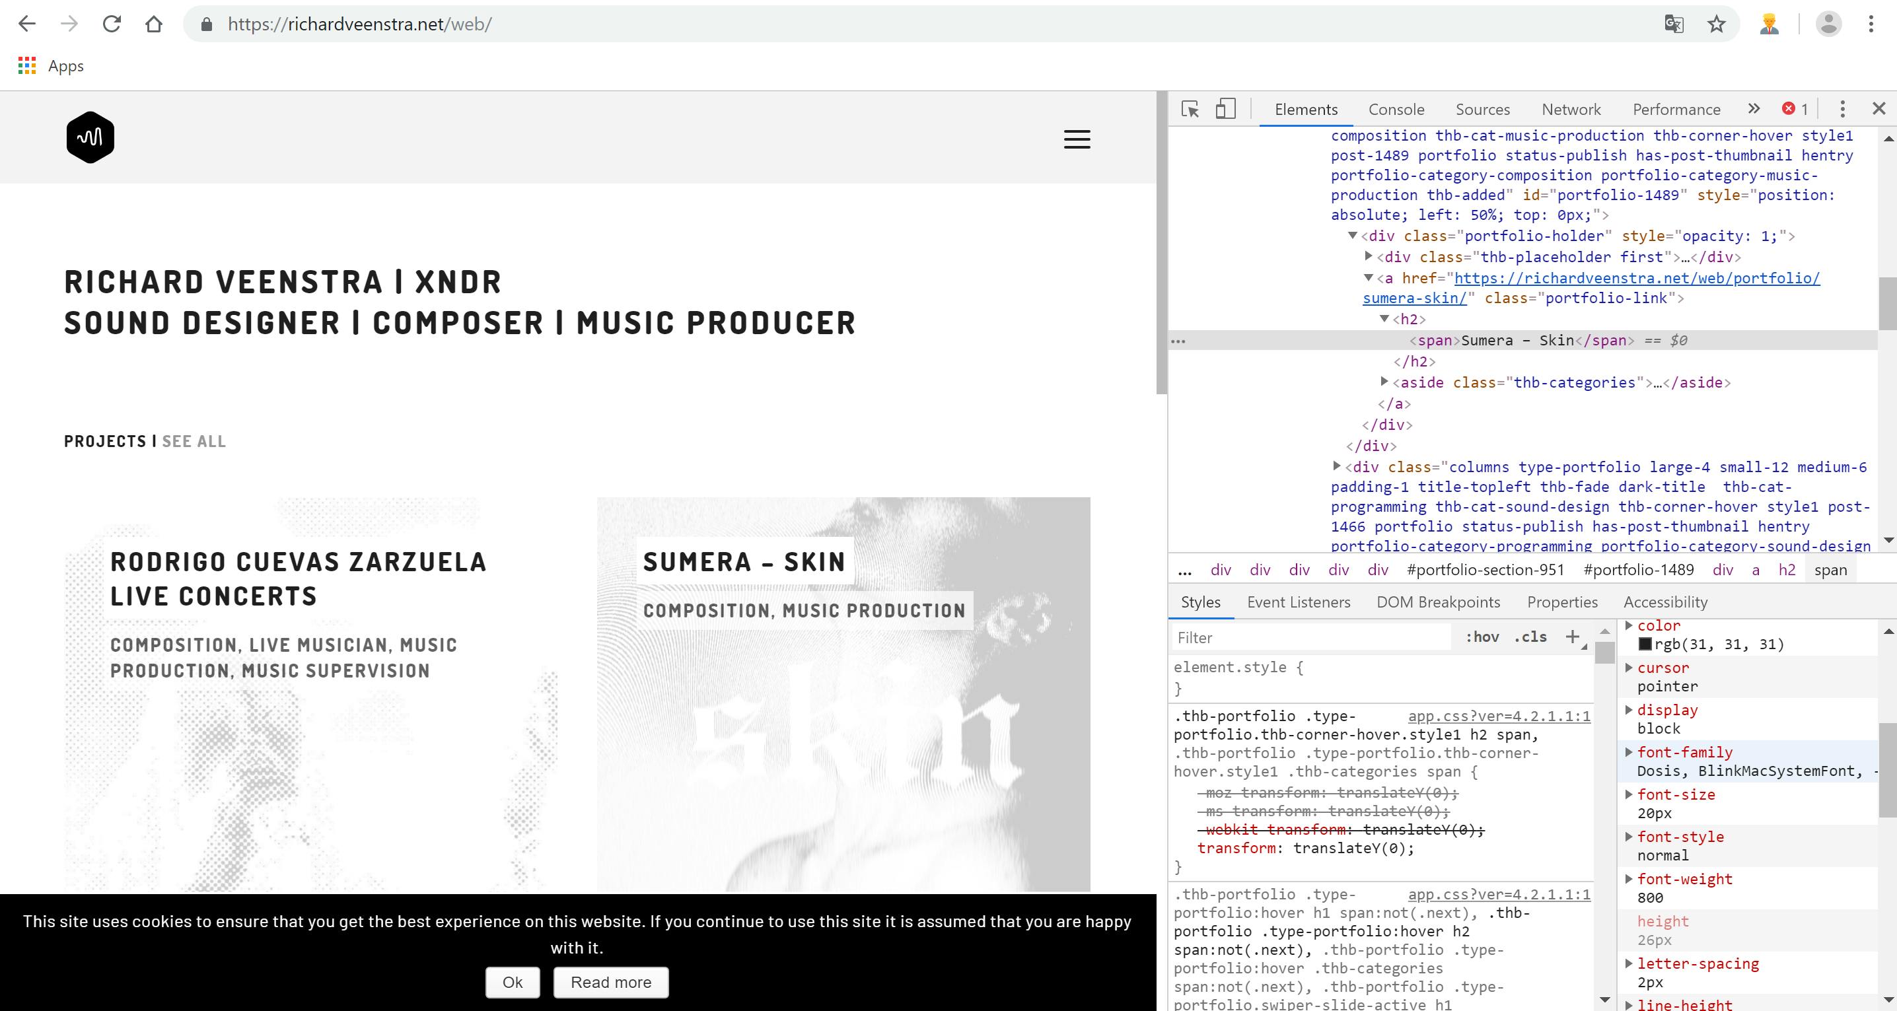Toggle the .cls class editor

click(x=1530, y=637)
